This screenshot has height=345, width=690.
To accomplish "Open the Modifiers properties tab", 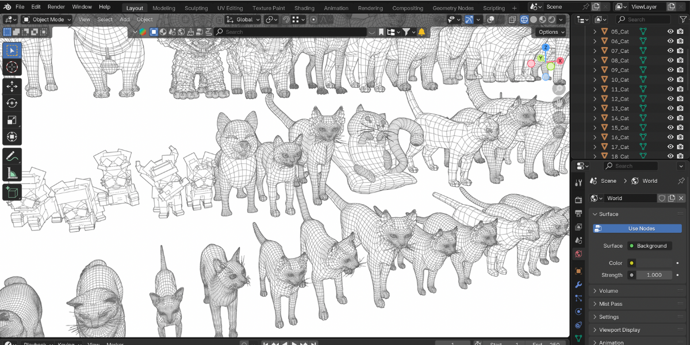I will pos(578,285).
